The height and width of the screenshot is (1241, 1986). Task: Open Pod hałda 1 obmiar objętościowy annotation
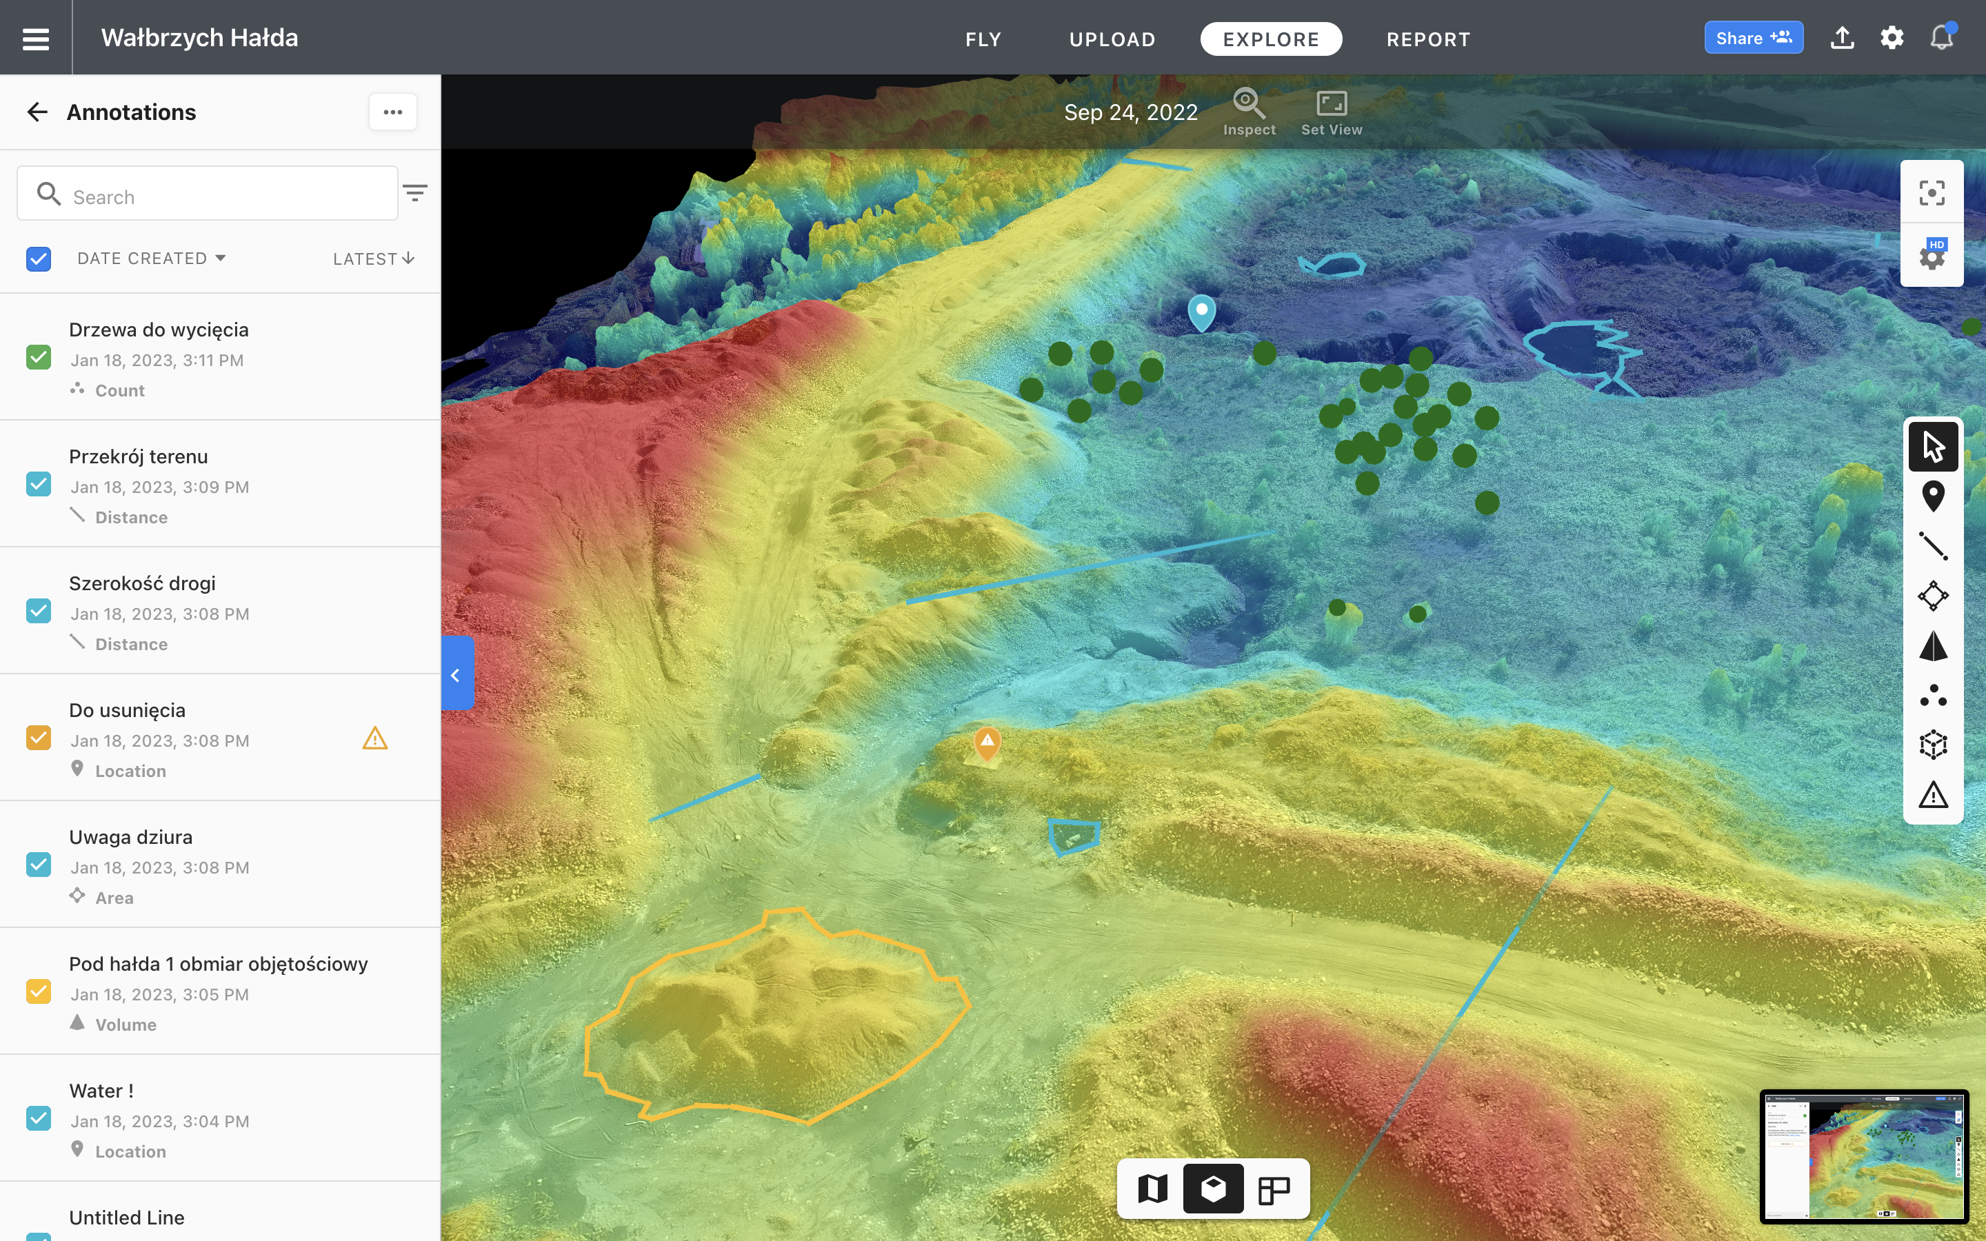click(220, 991)
